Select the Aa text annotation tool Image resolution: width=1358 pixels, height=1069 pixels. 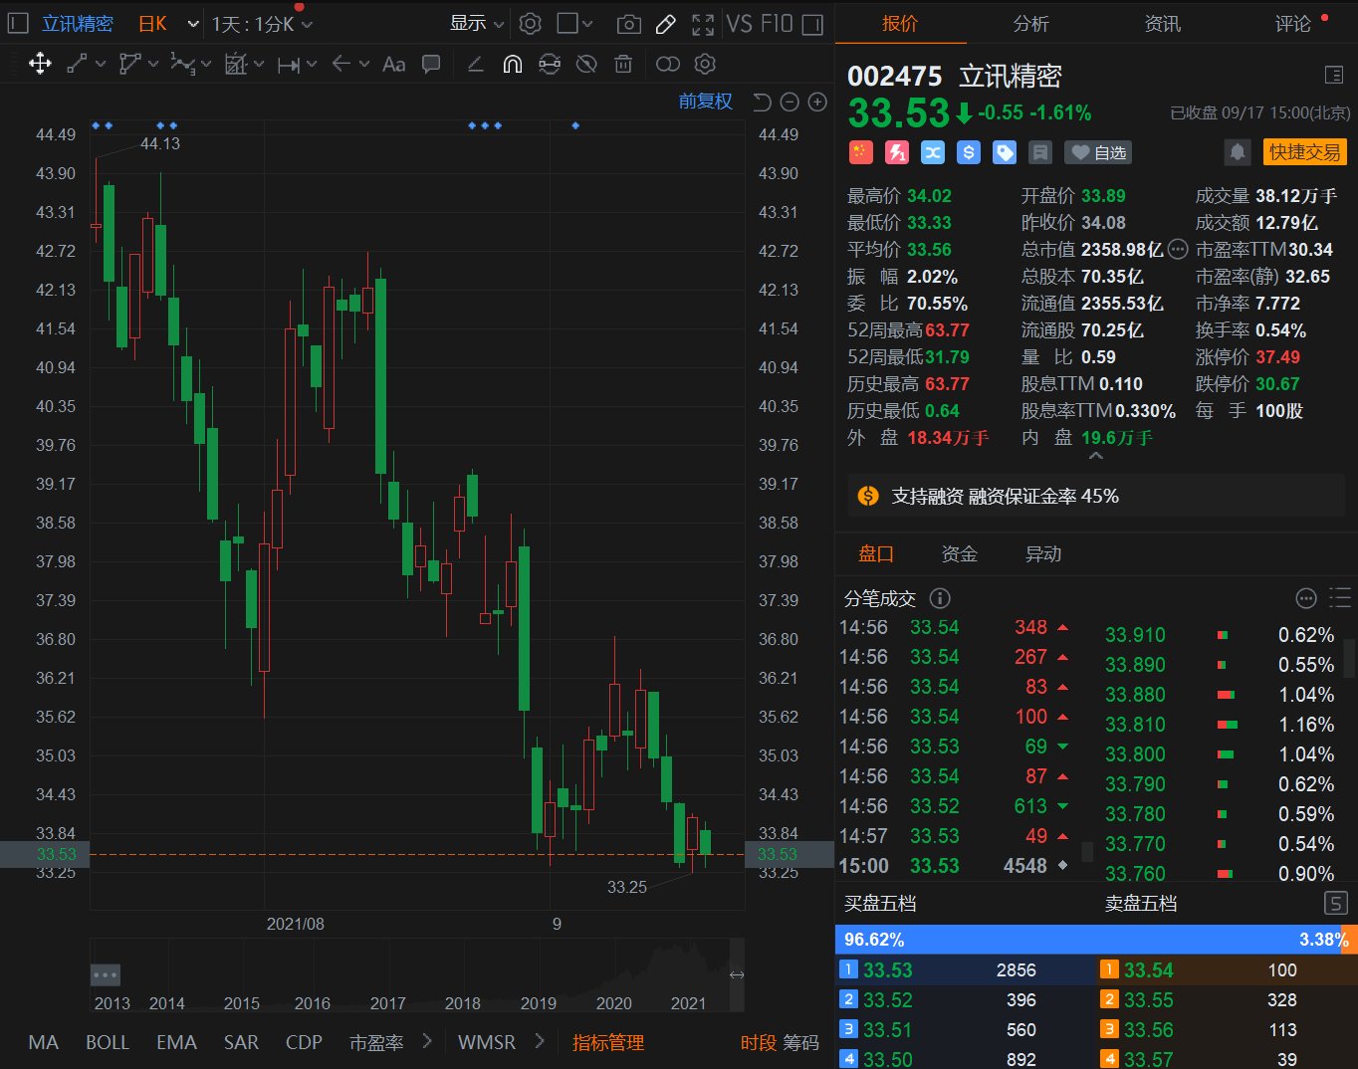click(x=394, y=65)
